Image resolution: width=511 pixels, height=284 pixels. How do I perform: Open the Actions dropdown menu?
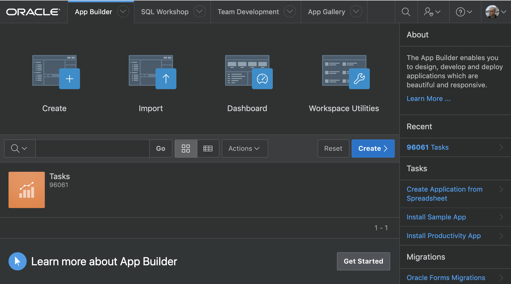244,149
